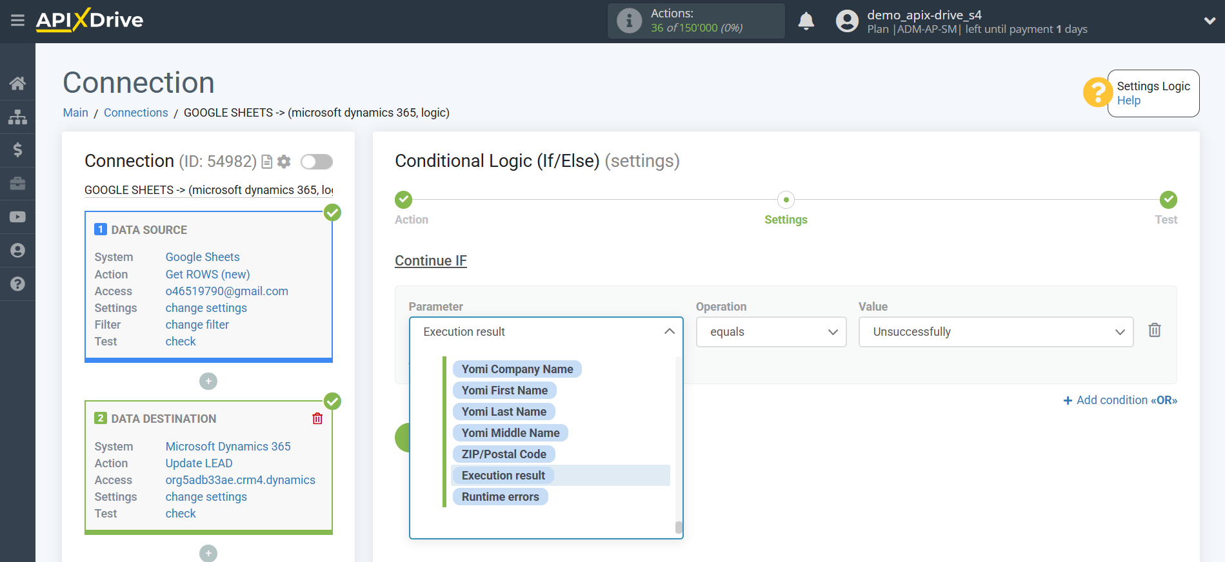The image size is (1225, 562).
Task: Open the Home sidebar icon
Action: pos(17,83)
